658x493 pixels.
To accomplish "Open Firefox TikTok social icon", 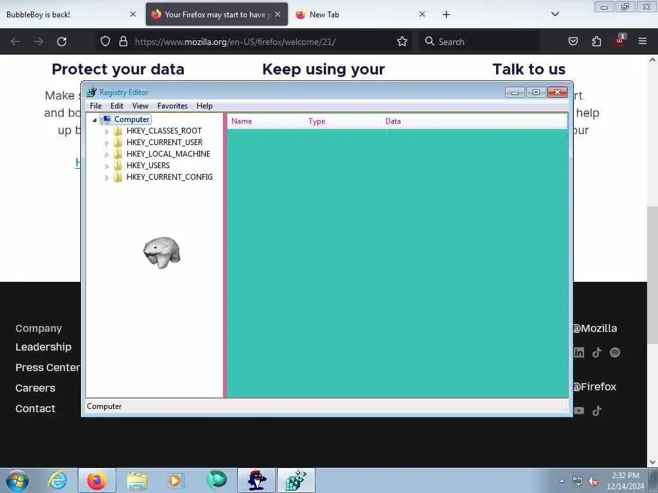I will pos(597,411).
